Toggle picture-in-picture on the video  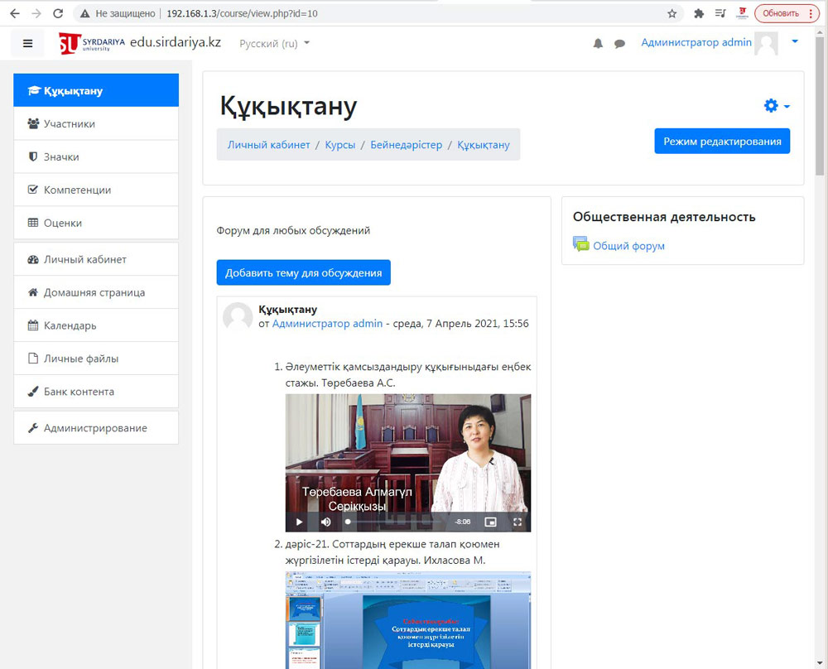pyautogui.click(x=490, y=522)
